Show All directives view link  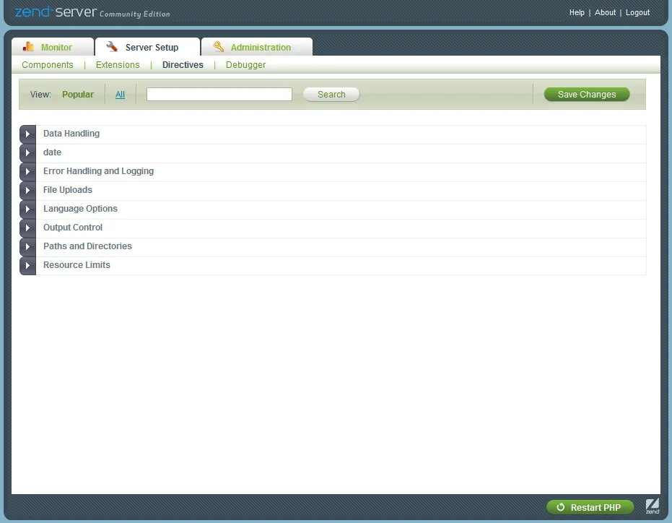point(120,95)
